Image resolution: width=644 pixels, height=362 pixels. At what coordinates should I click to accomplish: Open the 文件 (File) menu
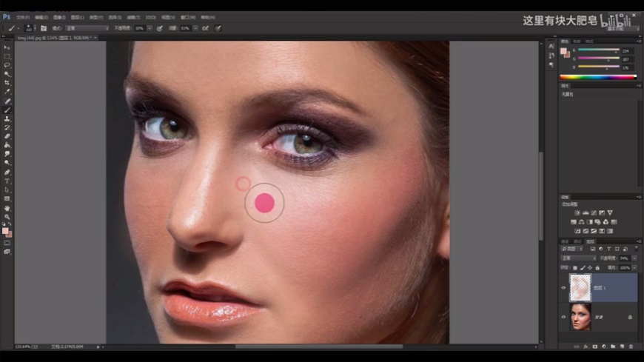coord(22,16)
